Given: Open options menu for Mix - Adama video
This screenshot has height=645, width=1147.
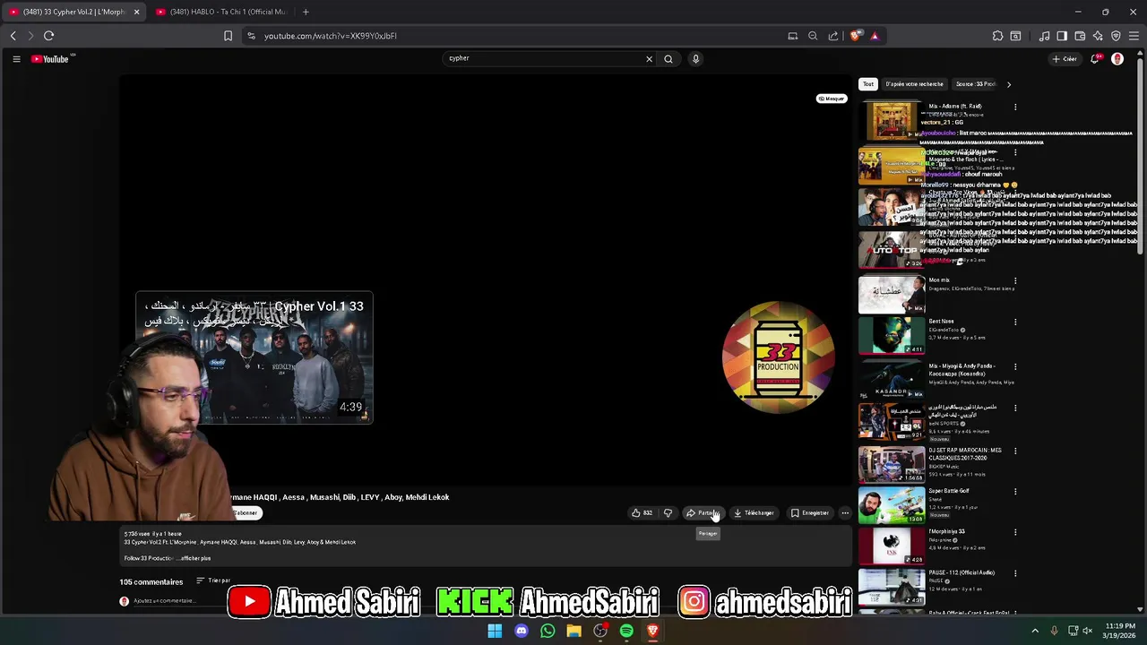Looking at the screenshot, I should pyautogui.click(x=1015, y=107).
